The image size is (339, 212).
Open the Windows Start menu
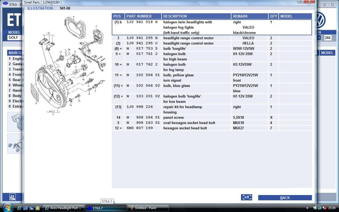pos(7,208)
